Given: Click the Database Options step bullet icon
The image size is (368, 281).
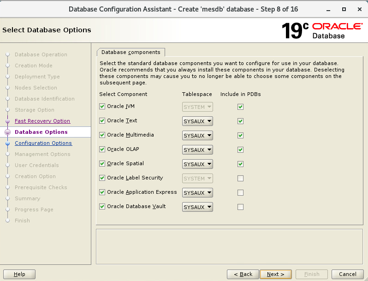Looking at the screenshot, I should [7, 132].
